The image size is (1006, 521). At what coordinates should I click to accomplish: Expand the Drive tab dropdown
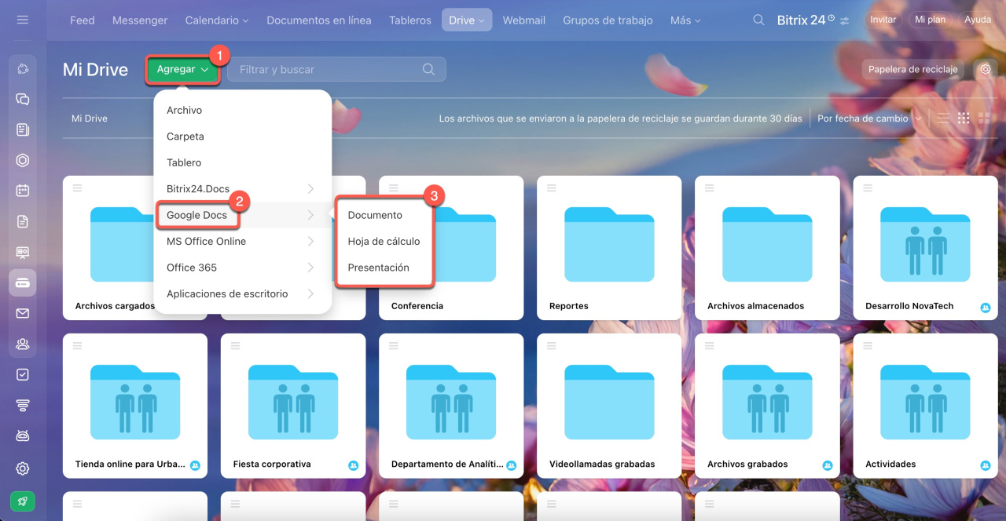tap(467, 20)
